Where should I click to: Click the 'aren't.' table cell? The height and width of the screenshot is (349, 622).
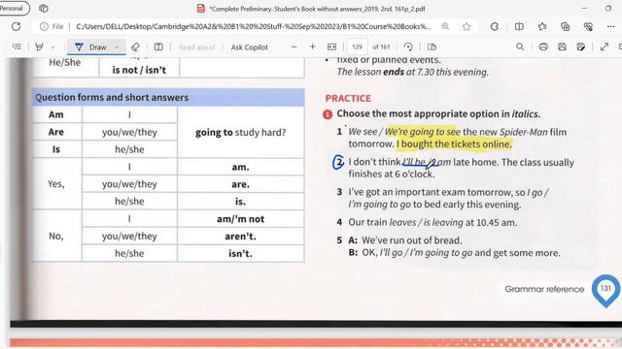point(240,237)
